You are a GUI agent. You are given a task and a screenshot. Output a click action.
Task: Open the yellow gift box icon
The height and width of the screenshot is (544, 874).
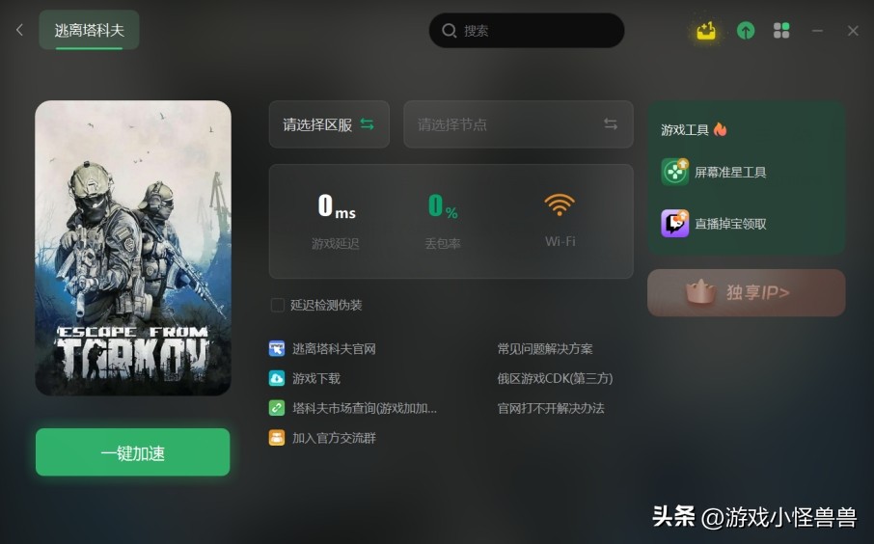pos(706,31)
